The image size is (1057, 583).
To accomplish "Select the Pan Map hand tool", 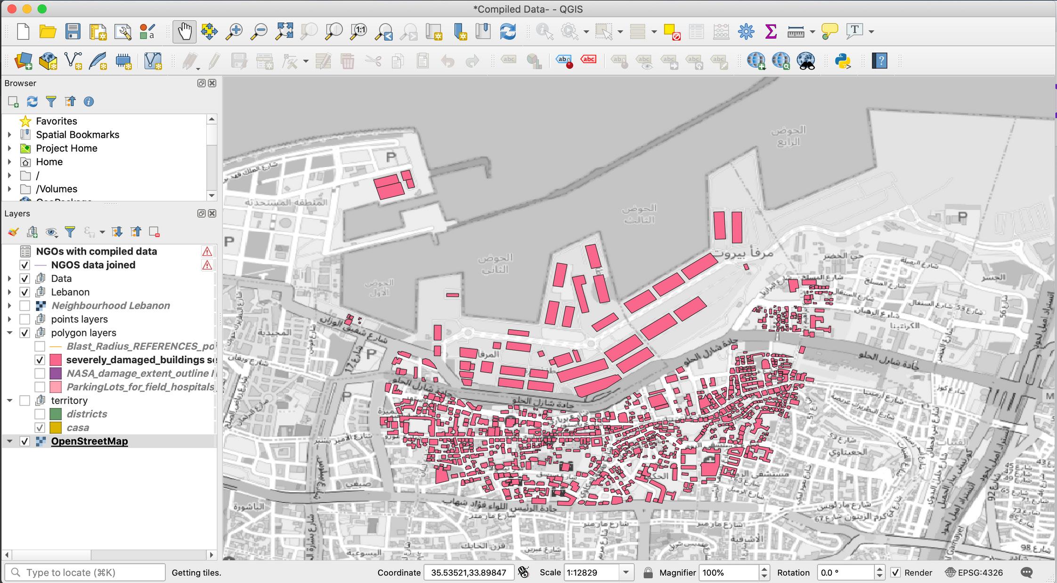I will (x=184, y=32).
